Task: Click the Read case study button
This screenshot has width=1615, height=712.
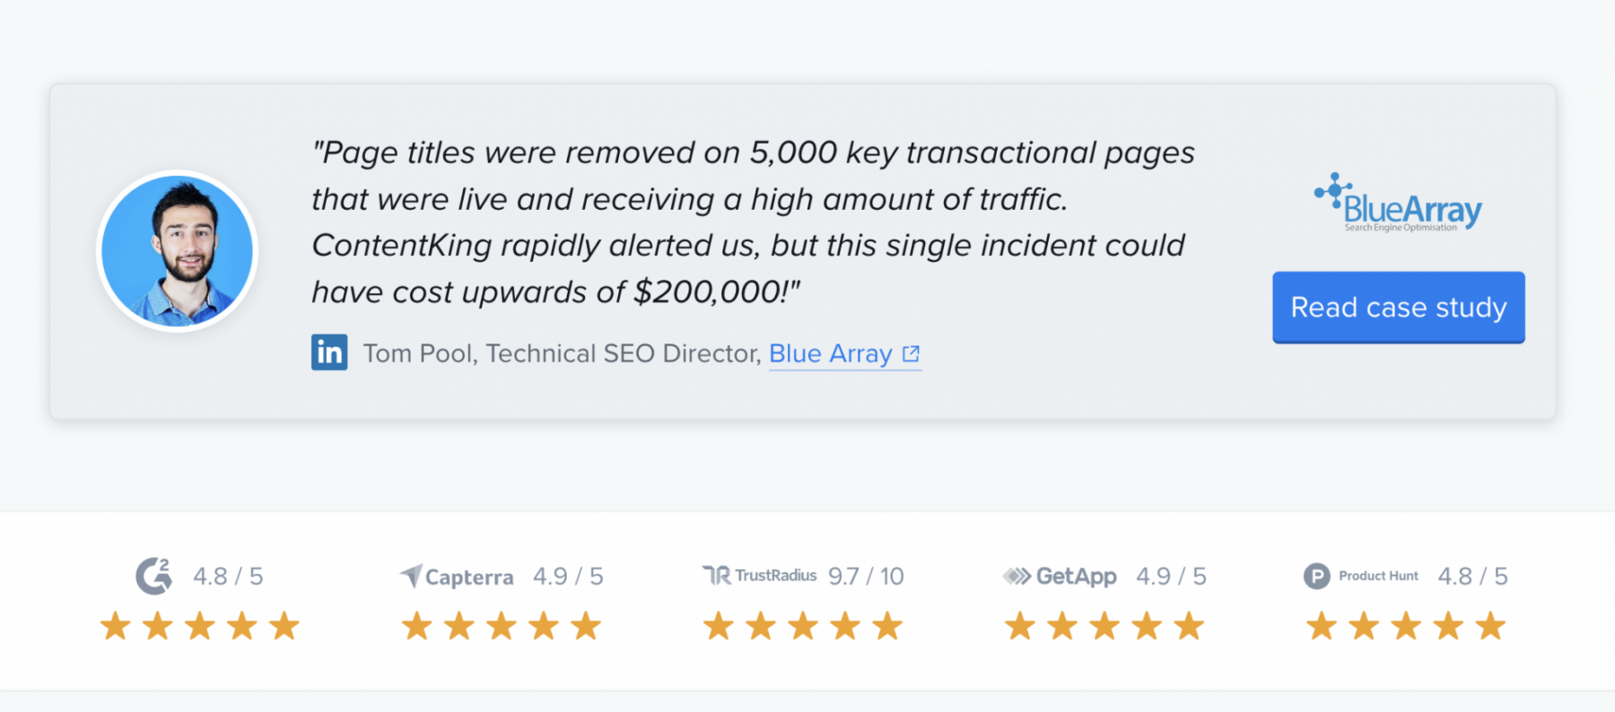Action: point(1398,308)
